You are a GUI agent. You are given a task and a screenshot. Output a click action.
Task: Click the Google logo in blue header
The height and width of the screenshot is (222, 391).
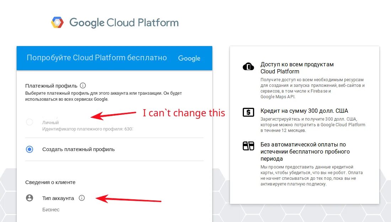[x=189, y=58]
